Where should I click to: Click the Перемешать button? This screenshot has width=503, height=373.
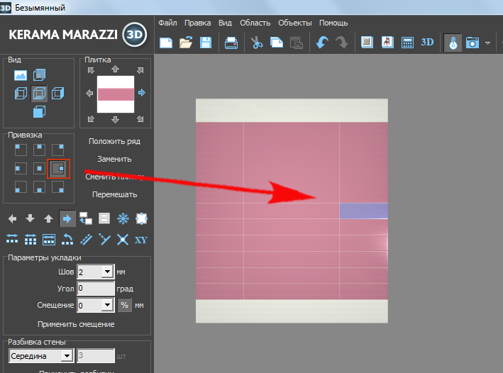click(114, 194)
